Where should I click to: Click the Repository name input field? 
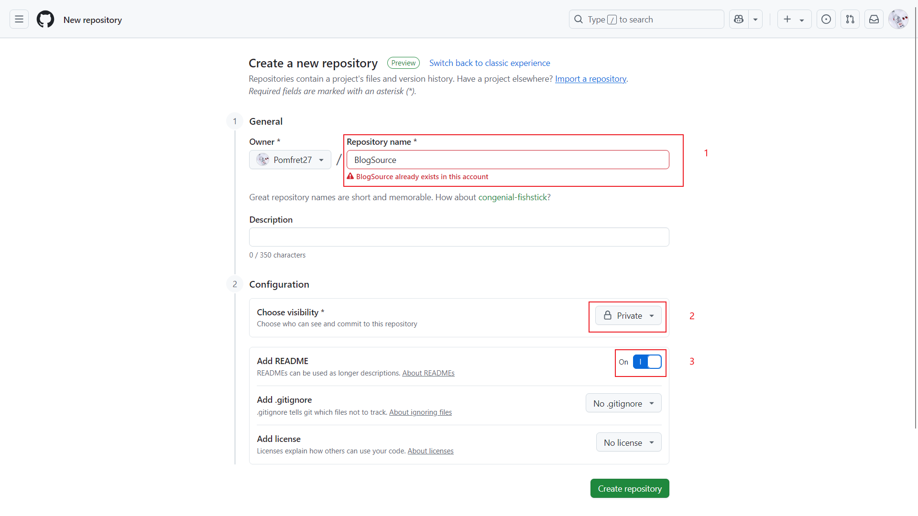(x=508, y=160)
